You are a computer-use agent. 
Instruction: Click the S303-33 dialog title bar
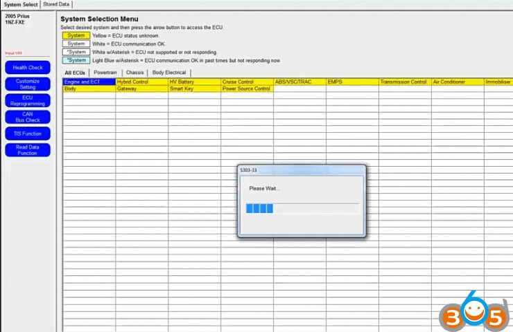[302, 170]
